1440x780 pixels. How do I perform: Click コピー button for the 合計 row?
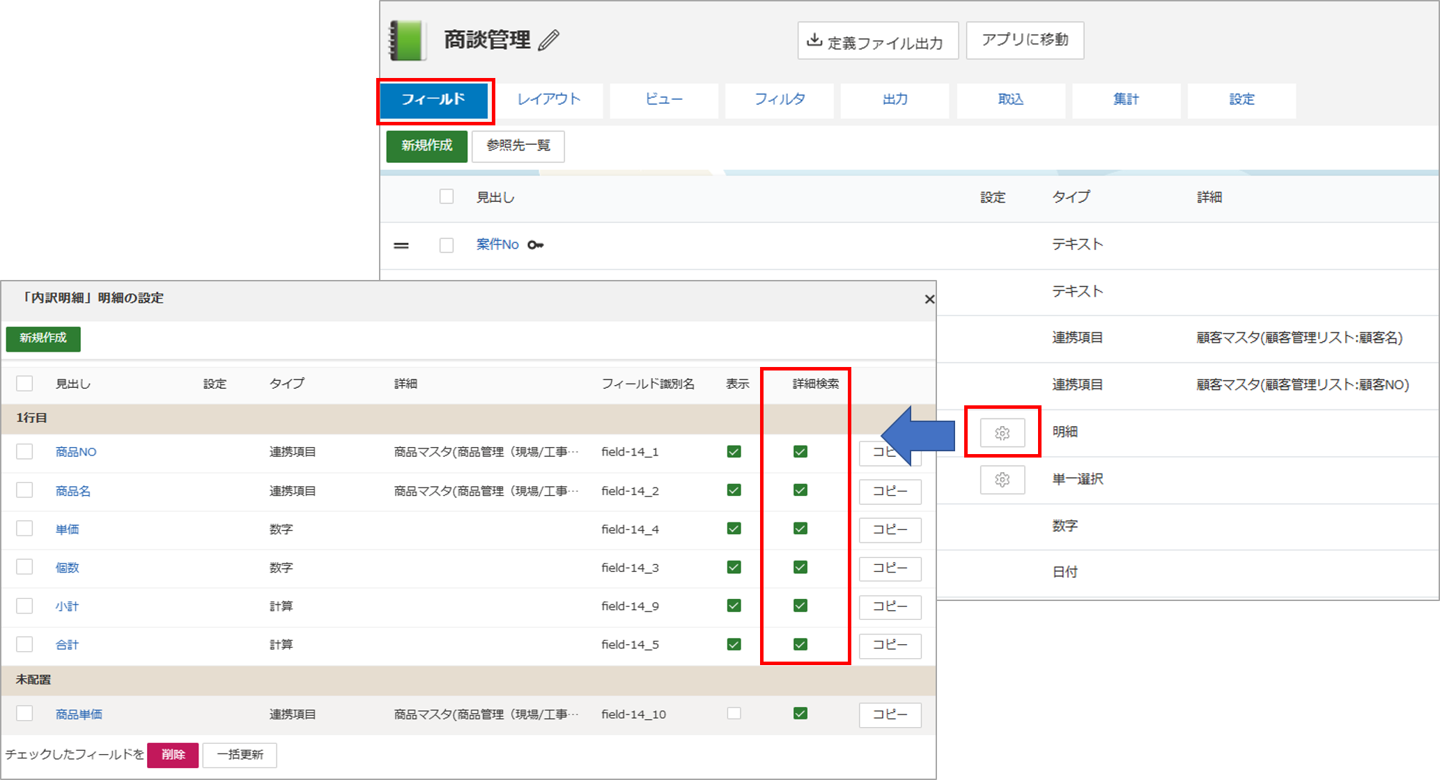click(x=890, y=646)
